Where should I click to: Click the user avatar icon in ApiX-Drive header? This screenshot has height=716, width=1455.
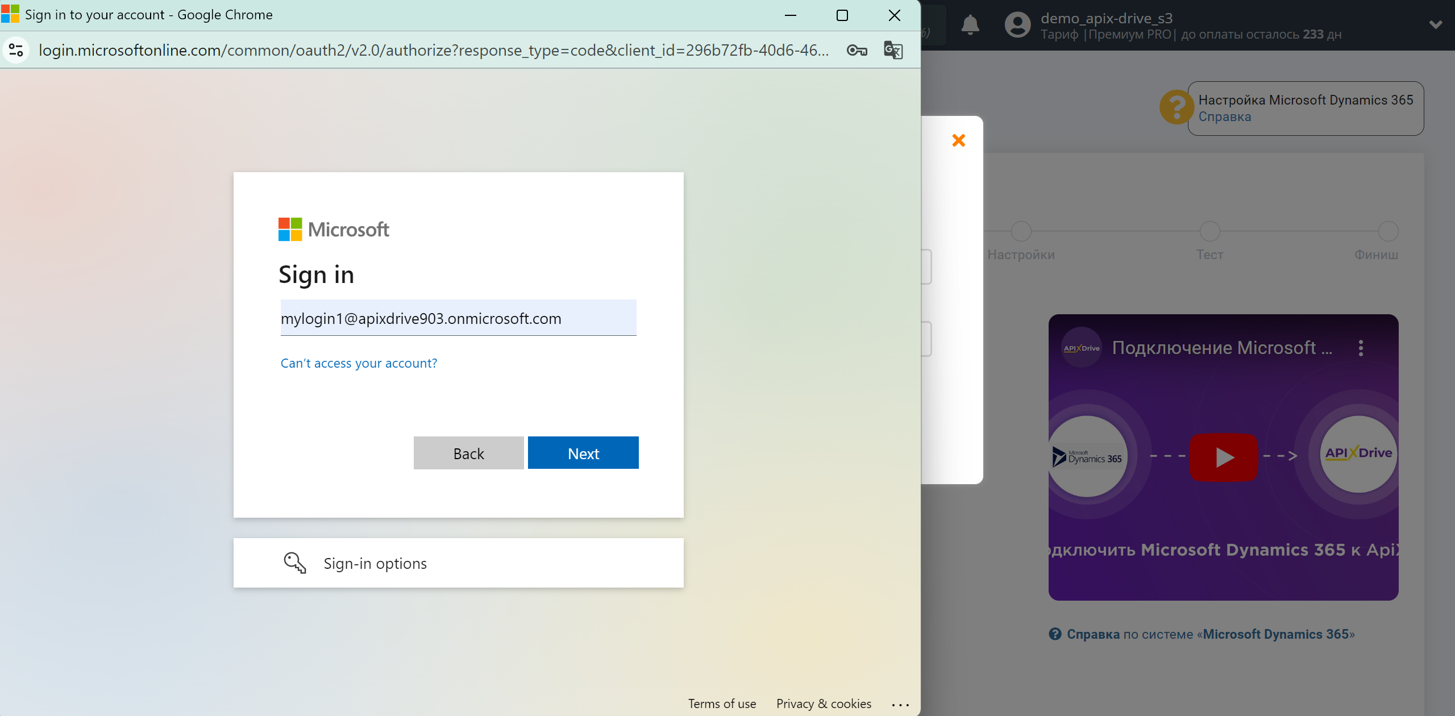(1017, 25)
